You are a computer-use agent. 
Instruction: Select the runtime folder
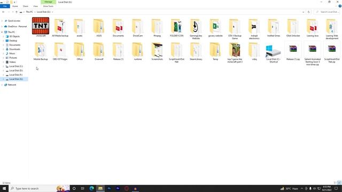[138, 51]
